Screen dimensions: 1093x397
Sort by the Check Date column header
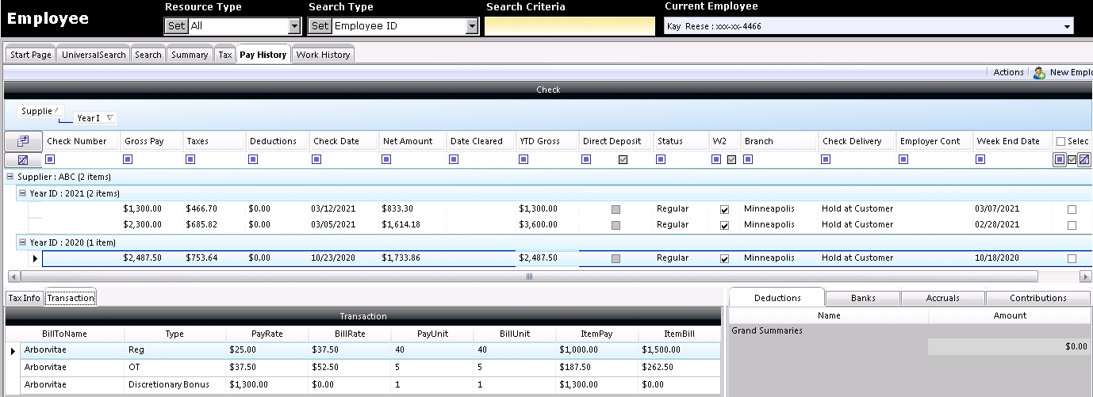pos(343,141)
